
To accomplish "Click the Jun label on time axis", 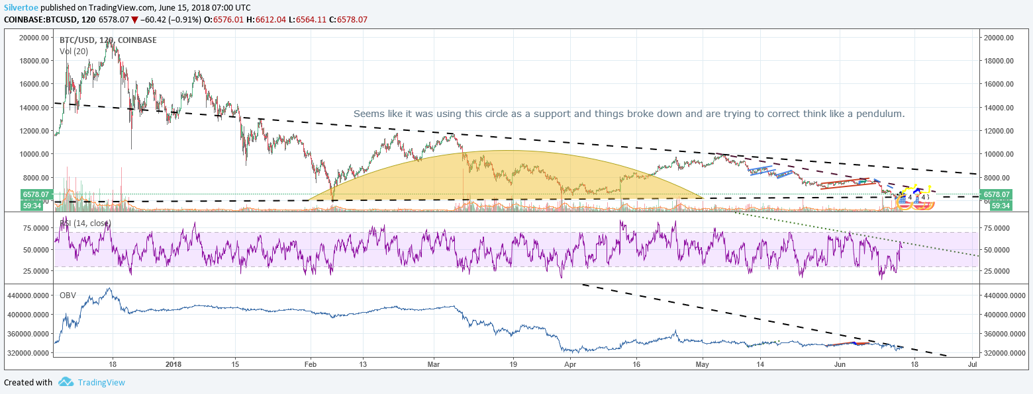I will tap(840, 364).
